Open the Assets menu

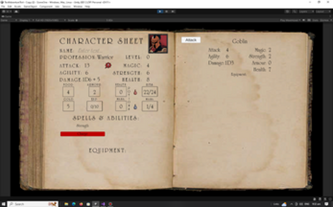click(18, 6)
